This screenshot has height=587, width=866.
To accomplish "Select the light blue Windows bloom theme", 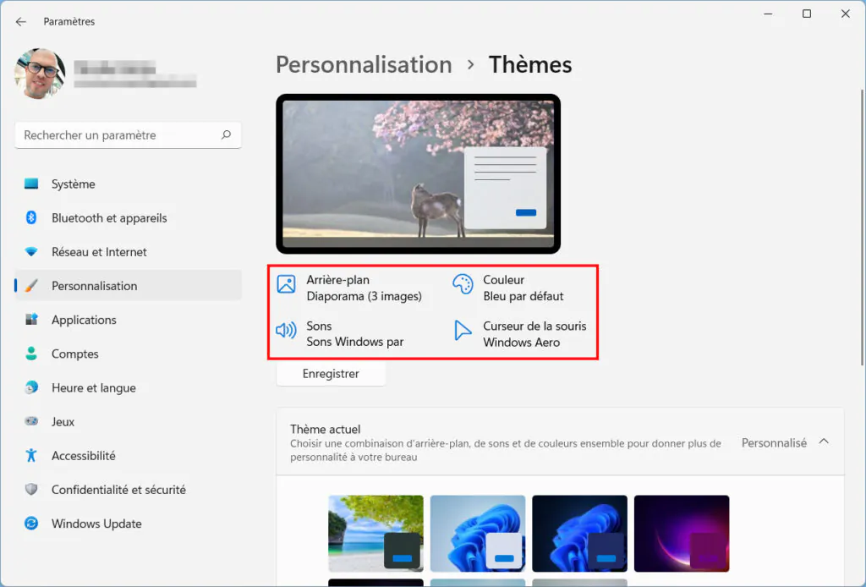I will [478, 534].
